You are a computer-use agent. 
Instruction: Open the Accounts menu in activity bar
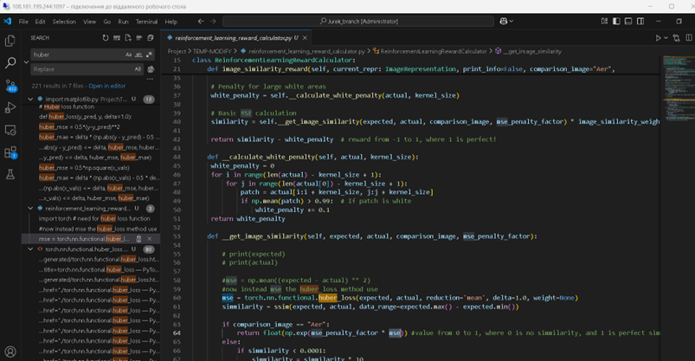pos(10,351)
